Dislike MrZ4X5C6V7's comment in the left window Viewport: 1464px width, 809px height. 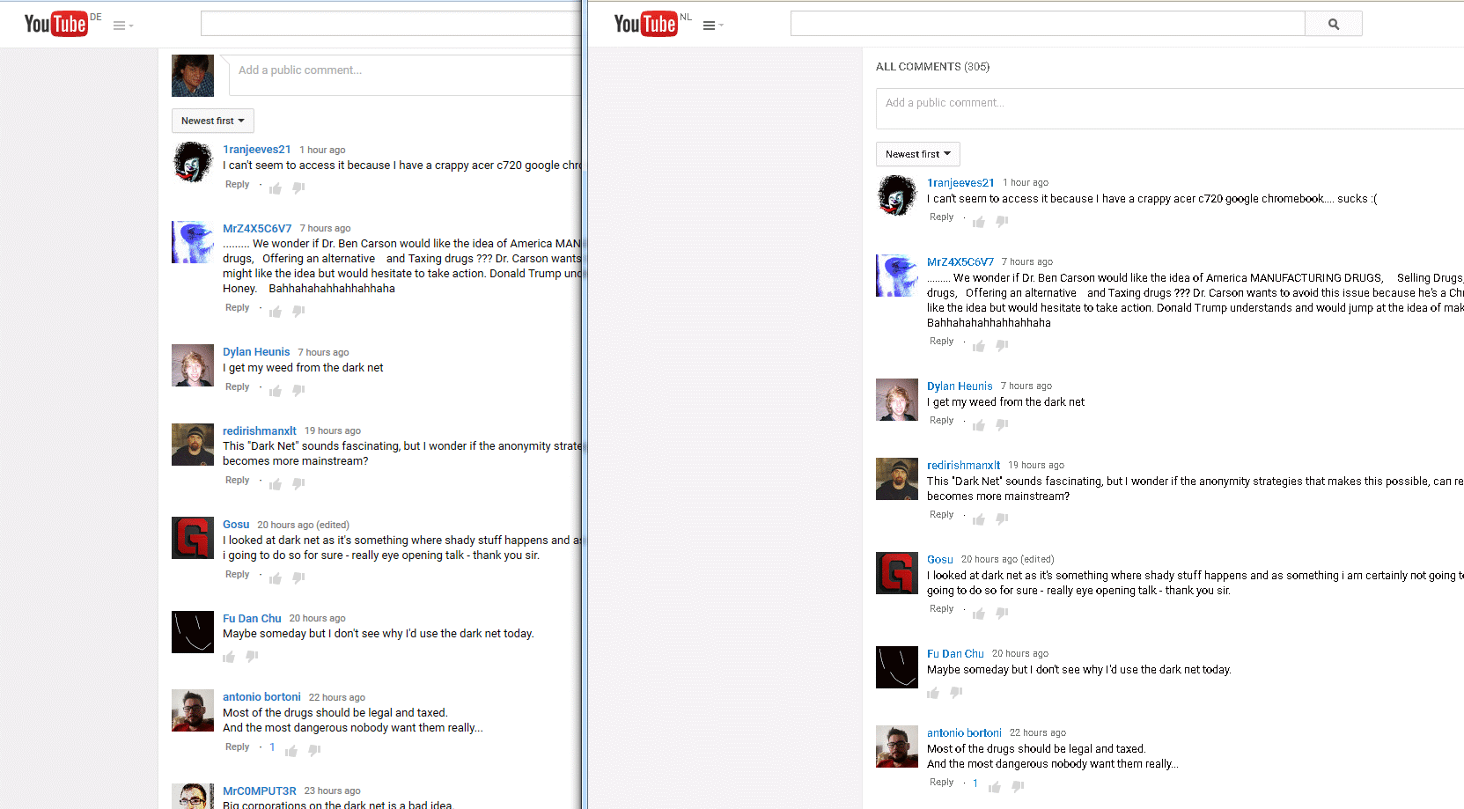(x=298, y=311)
